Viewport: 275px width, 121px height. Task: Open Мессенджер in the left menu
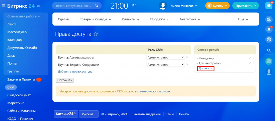[17, 32]
